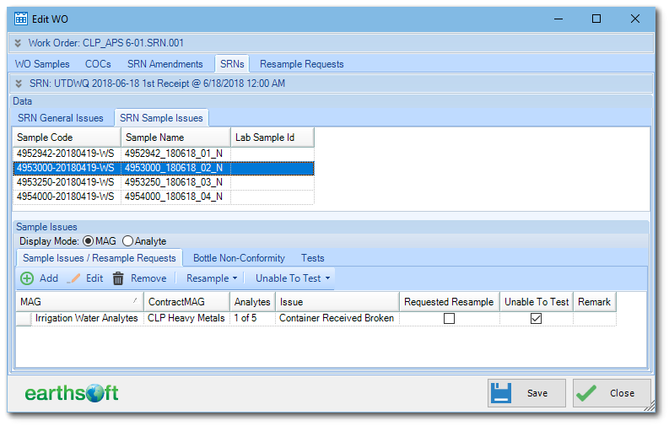The image size is (669, 426).
Task: Open the Tests tab
Action: [313, 258]
